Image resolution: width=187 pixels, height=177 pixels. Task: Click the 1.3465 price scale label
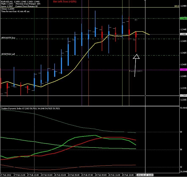pos(183,6)
